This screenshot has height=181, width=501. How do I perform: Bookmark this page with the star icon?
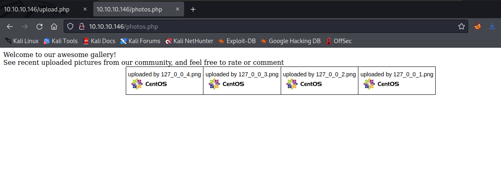pyautogui.click(x=462, y=27)
